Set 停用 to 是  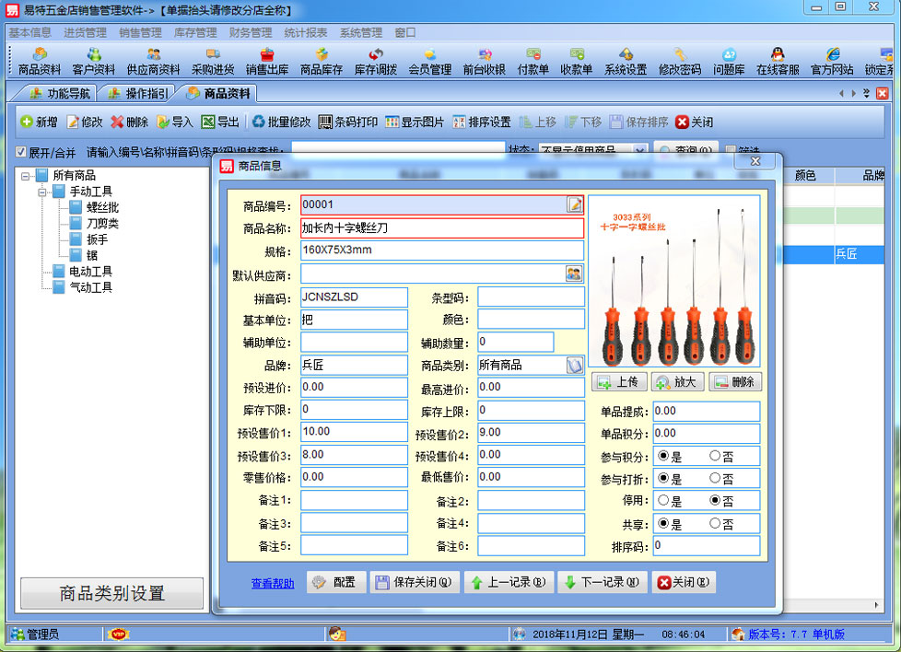[x=662, y=501]
